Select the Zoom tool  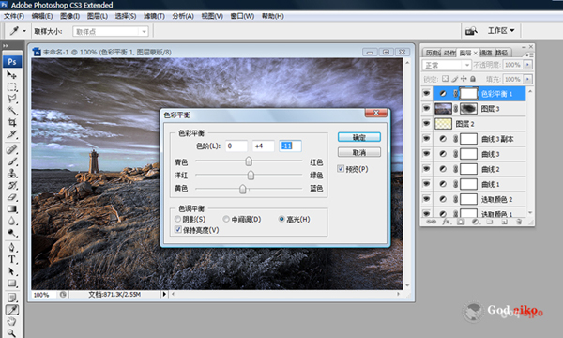11,333
